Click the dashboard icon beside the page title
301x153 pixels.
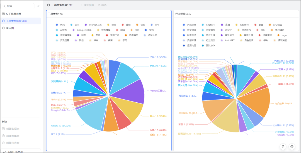click(48, 5)
